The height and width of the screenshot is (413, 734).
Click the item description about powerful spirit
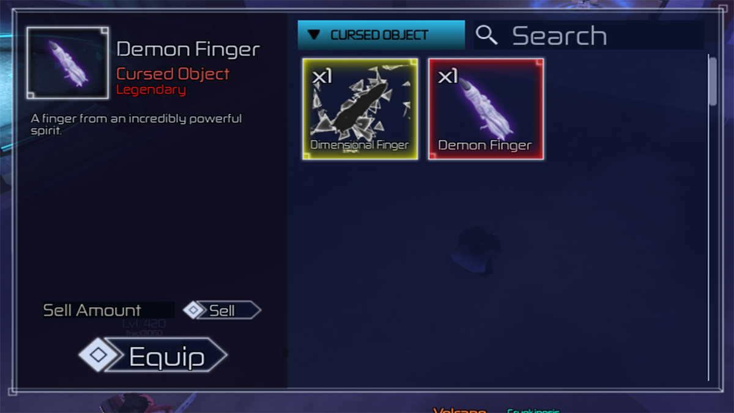pos(136,124)
